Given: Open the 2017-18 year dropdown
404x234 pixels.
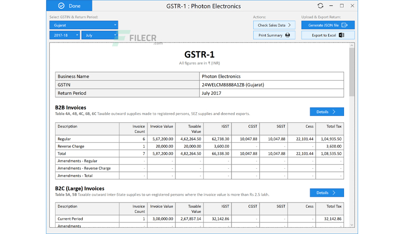Looking at the screenshot, I should click(65, 35).
